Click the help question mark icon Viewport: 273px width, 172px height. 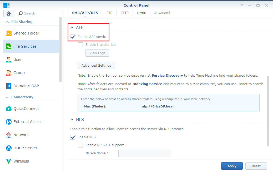click(x=241, y=5)
